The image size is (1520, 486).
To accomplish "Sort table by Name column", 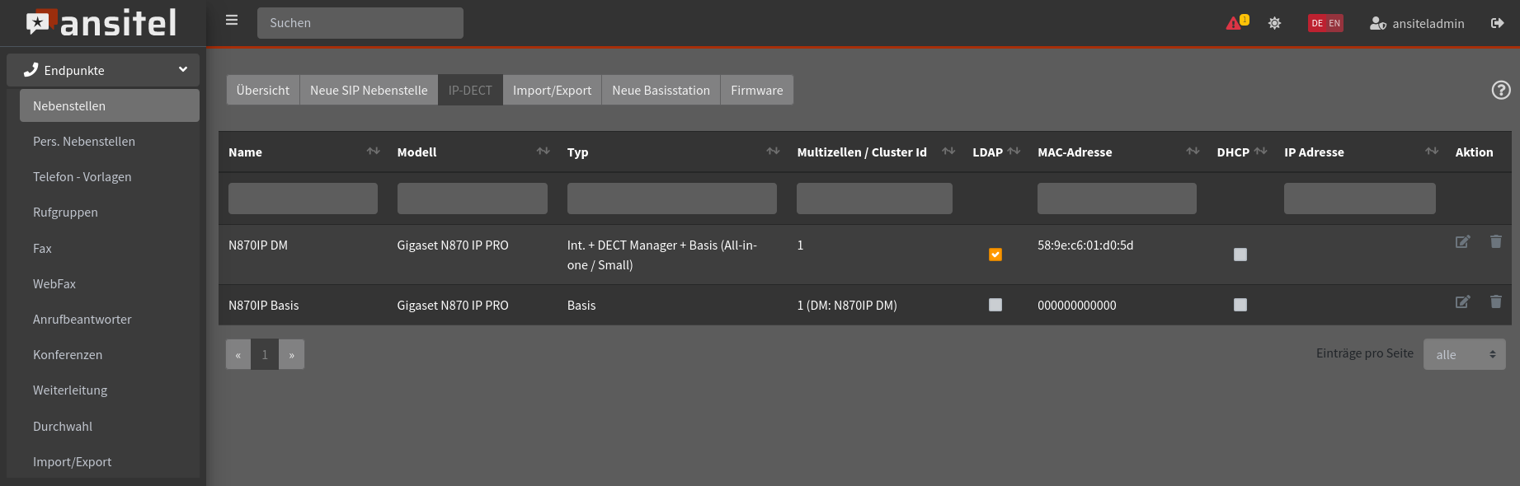I will [x=373, y=152].
